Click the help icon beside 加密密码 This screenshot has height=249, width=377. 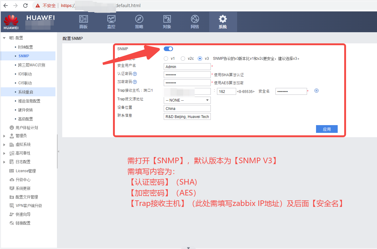coord(135,82)
